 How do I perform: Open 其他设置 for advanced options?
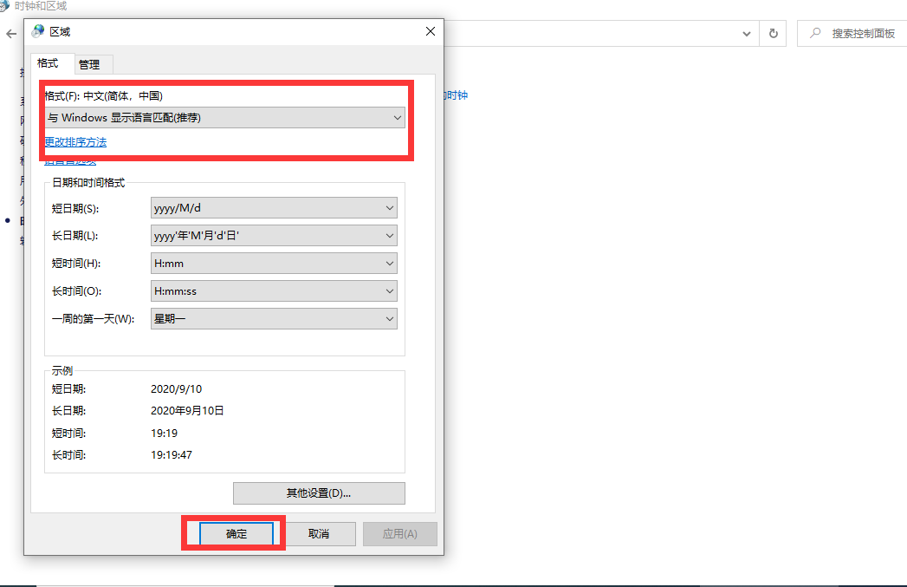319,492
